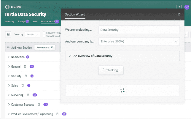Expand An overview of Data Security
The height and width of the screenshot is (120, 191).
click(122, 56)
